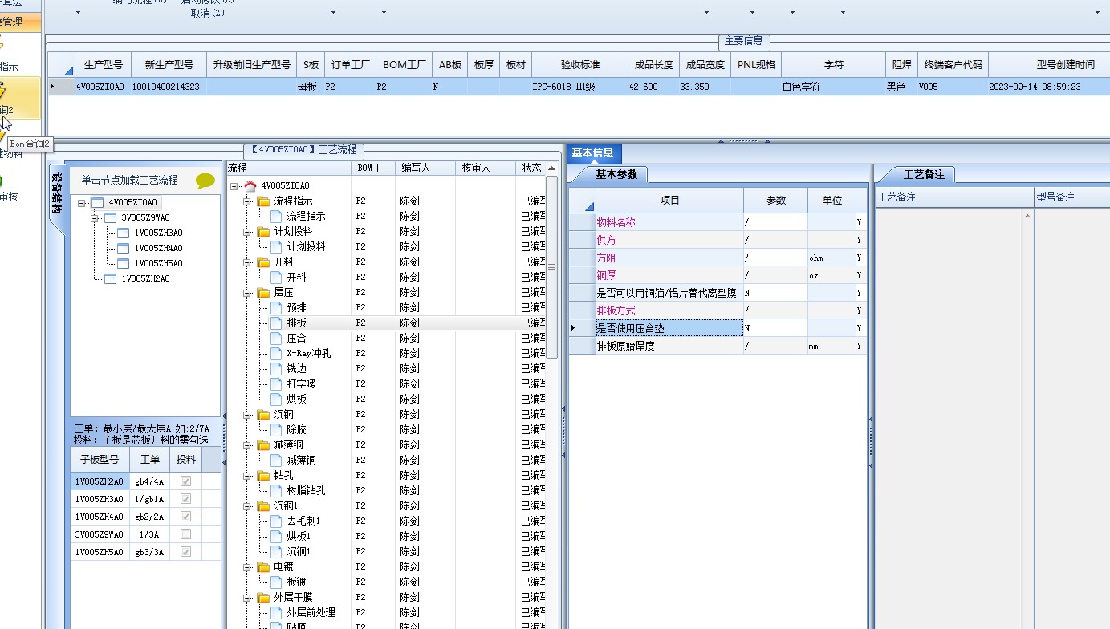
Task: Toggle 投料 checkbox for 1V005ZH2A0
Action: point(186,481)
